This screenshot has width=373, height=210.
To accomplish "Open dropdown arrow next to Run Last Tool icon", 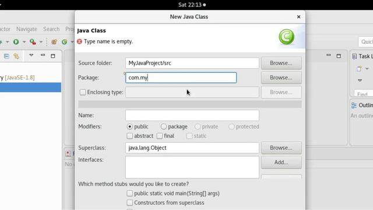I will point(41,42).
